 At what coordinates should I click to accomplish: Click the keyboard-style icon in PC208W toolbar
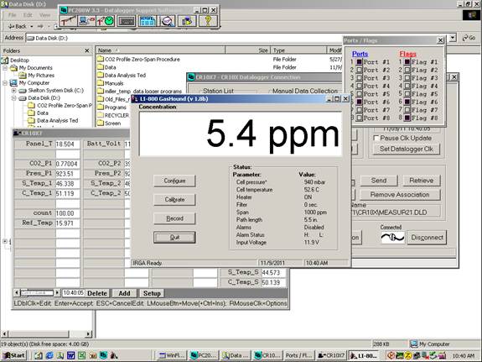[127, 21]
